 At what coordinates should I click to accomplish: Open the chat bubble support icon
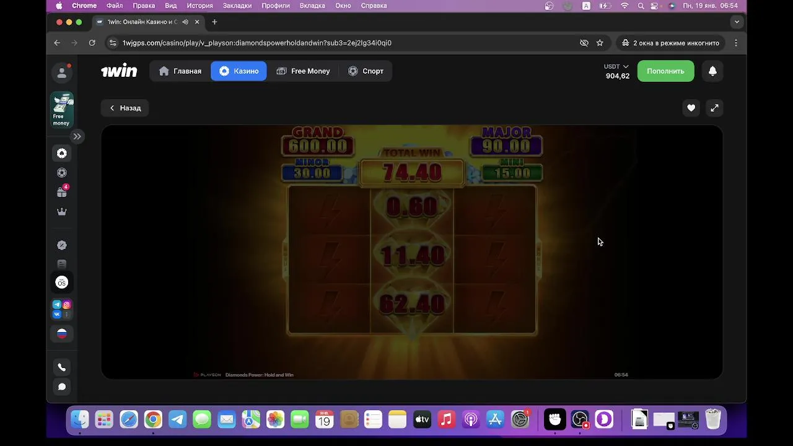pos(62,387)
